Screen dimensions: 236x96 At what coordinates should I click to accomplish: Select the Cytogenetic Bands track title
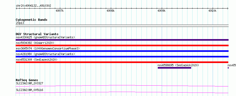[x=32, y=20]
